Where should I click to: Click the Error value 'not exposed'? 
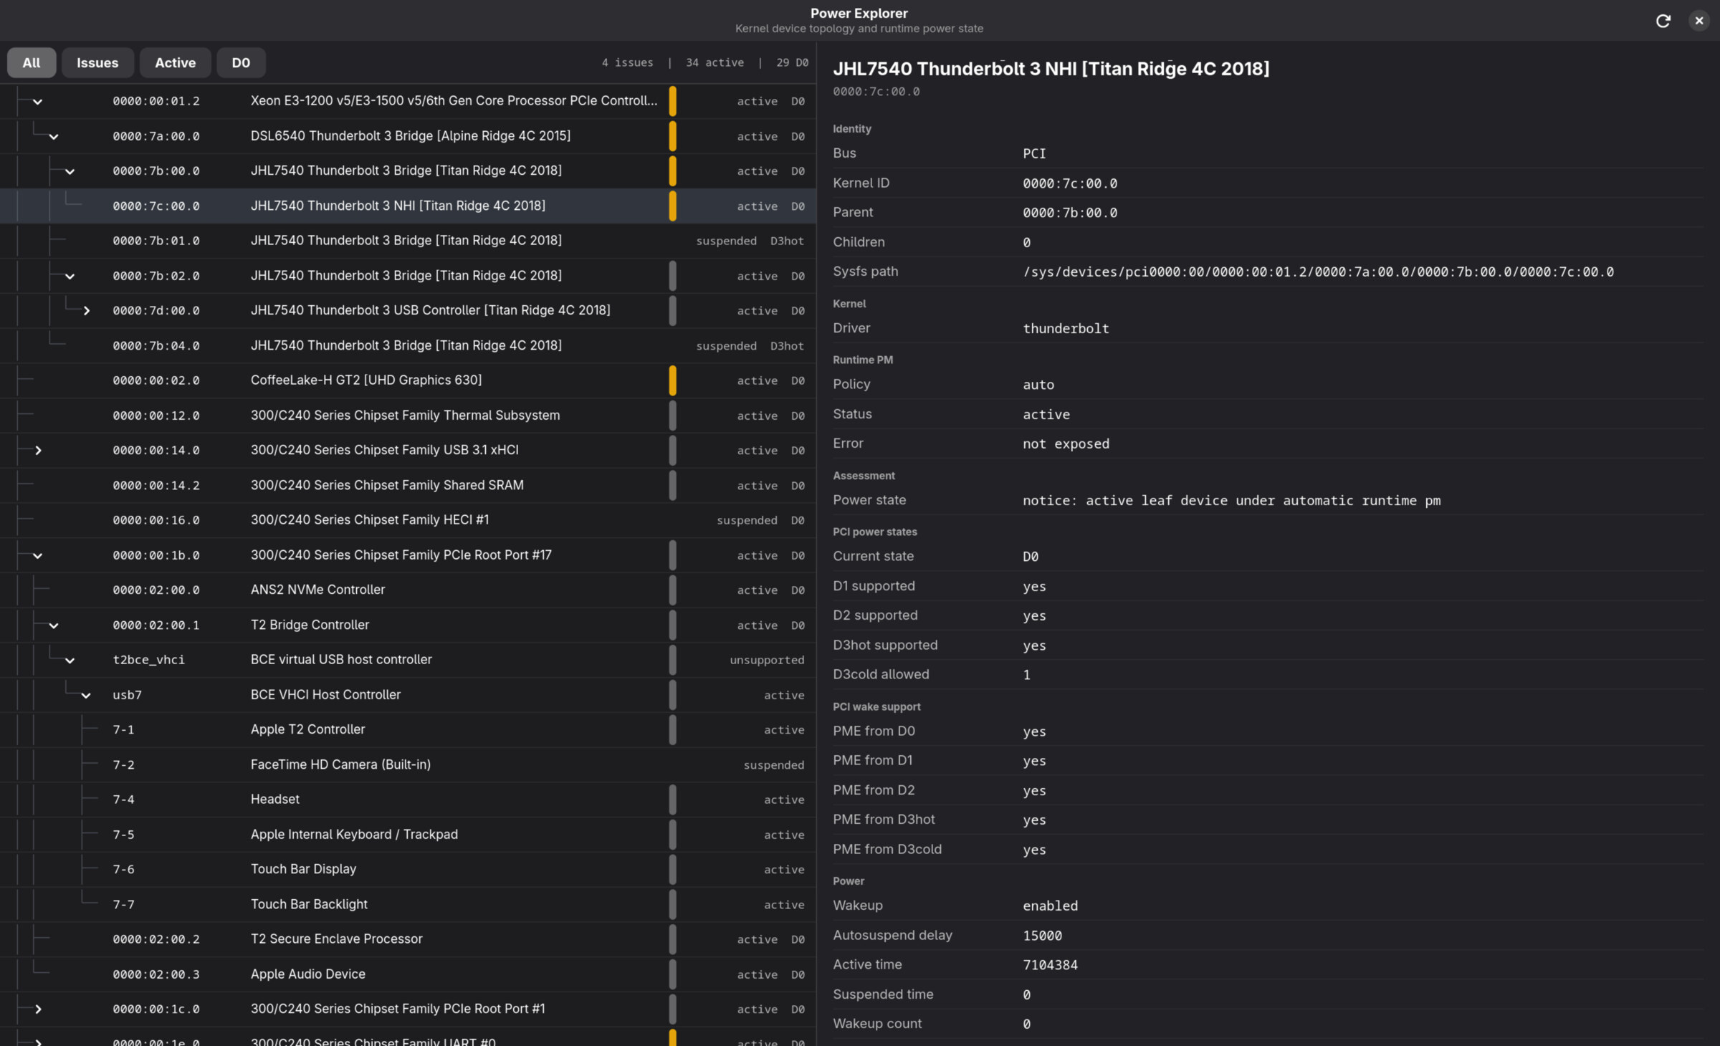coord(1066,444)
